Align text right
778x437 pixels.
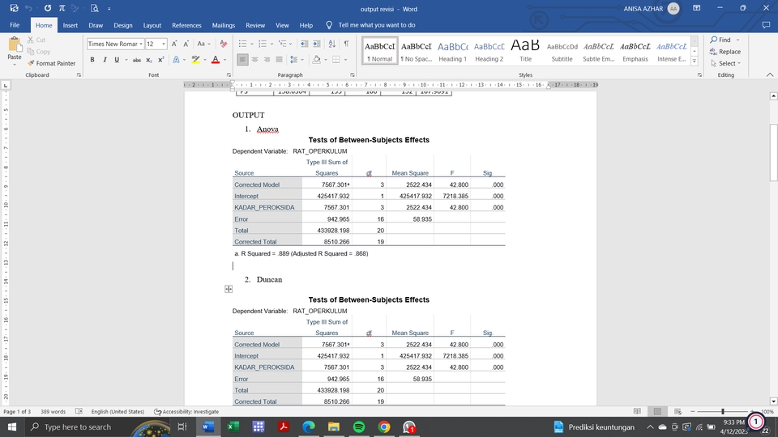[x=267, y=59]
